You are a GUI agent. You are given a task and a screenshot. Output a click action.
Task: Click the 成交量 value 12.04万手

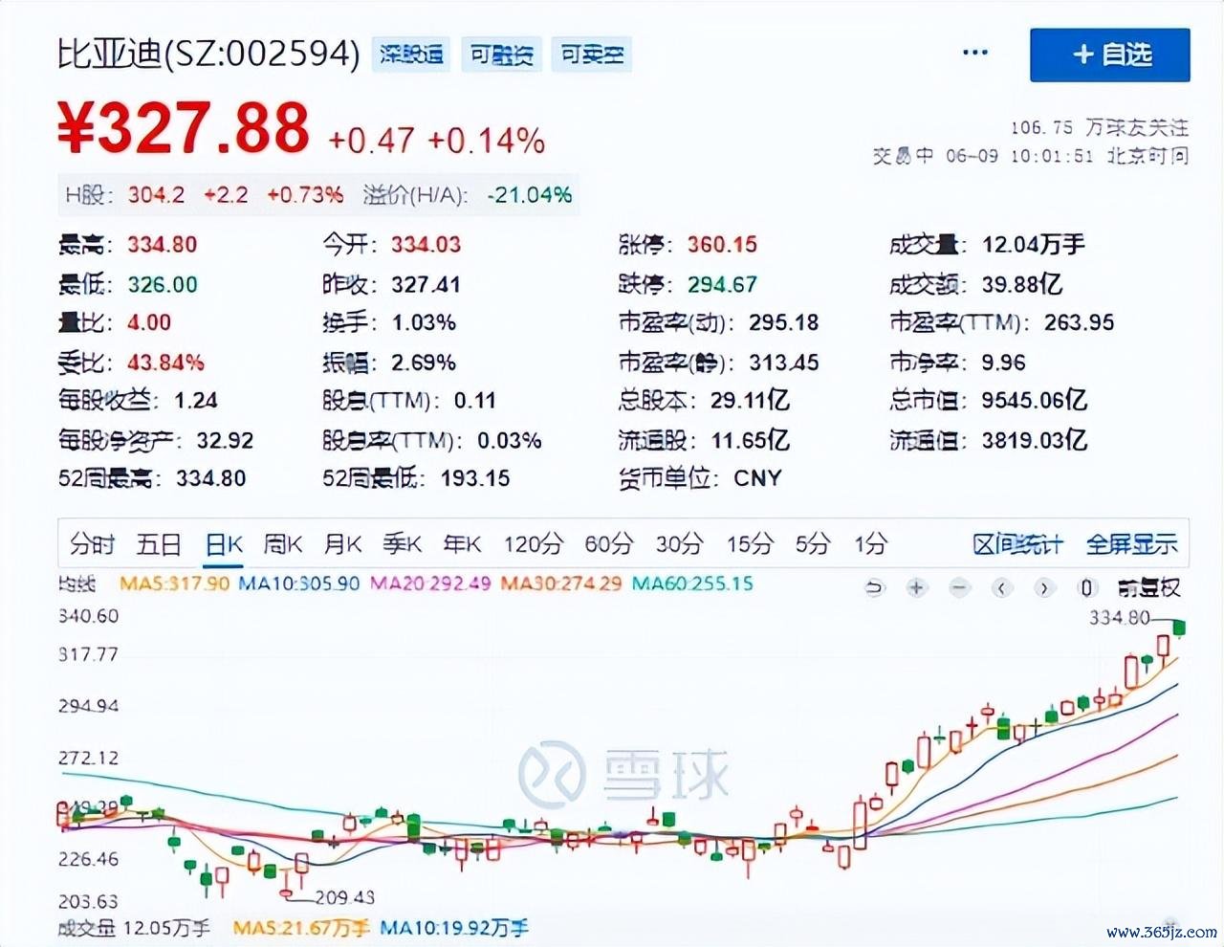(x=1034, y=244)
